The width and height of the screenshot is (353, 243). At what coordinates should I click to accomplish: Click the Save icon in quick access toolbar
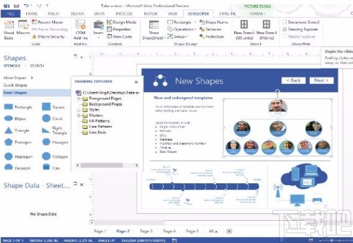(17, 5)
